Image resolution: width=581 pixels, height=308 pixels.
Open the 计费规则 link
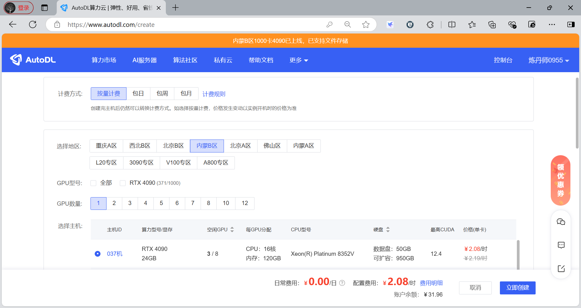[214, 94]
